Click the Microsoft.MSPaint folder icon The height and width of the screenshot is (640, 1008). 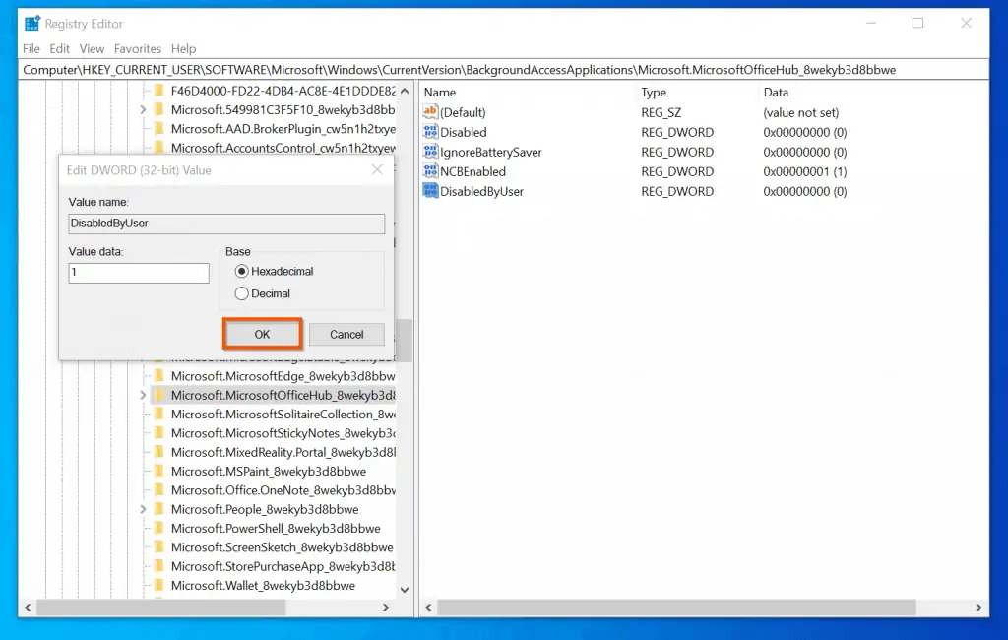click(158, 472)
